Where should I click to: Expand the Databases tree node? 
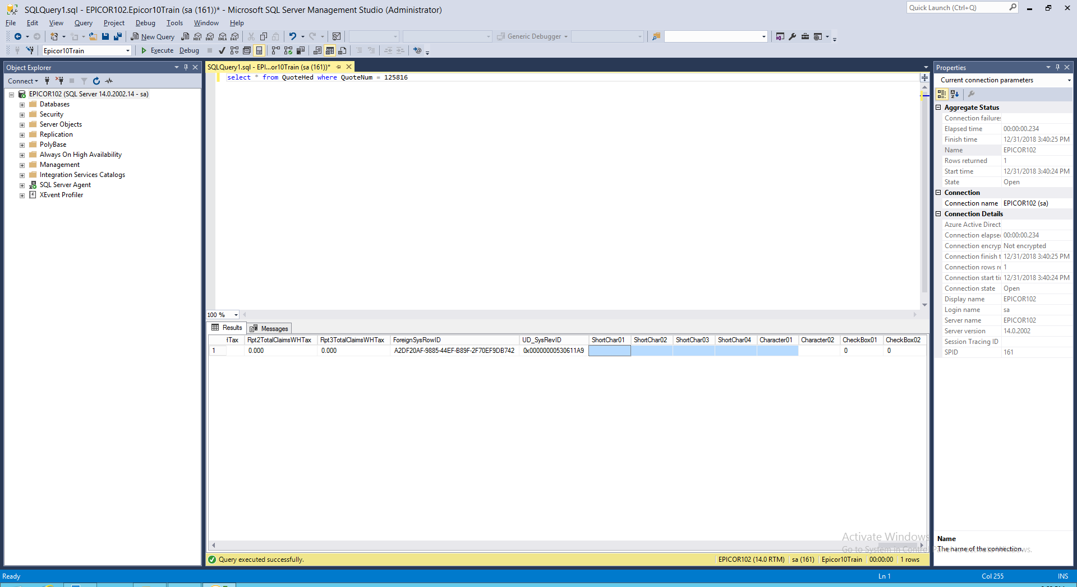[22, 105]
